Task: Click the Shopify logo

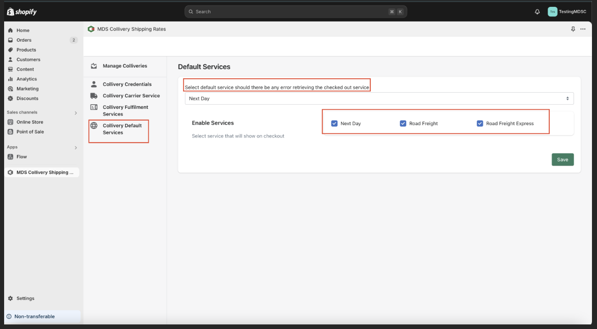Action: click(x=22, y=12)
